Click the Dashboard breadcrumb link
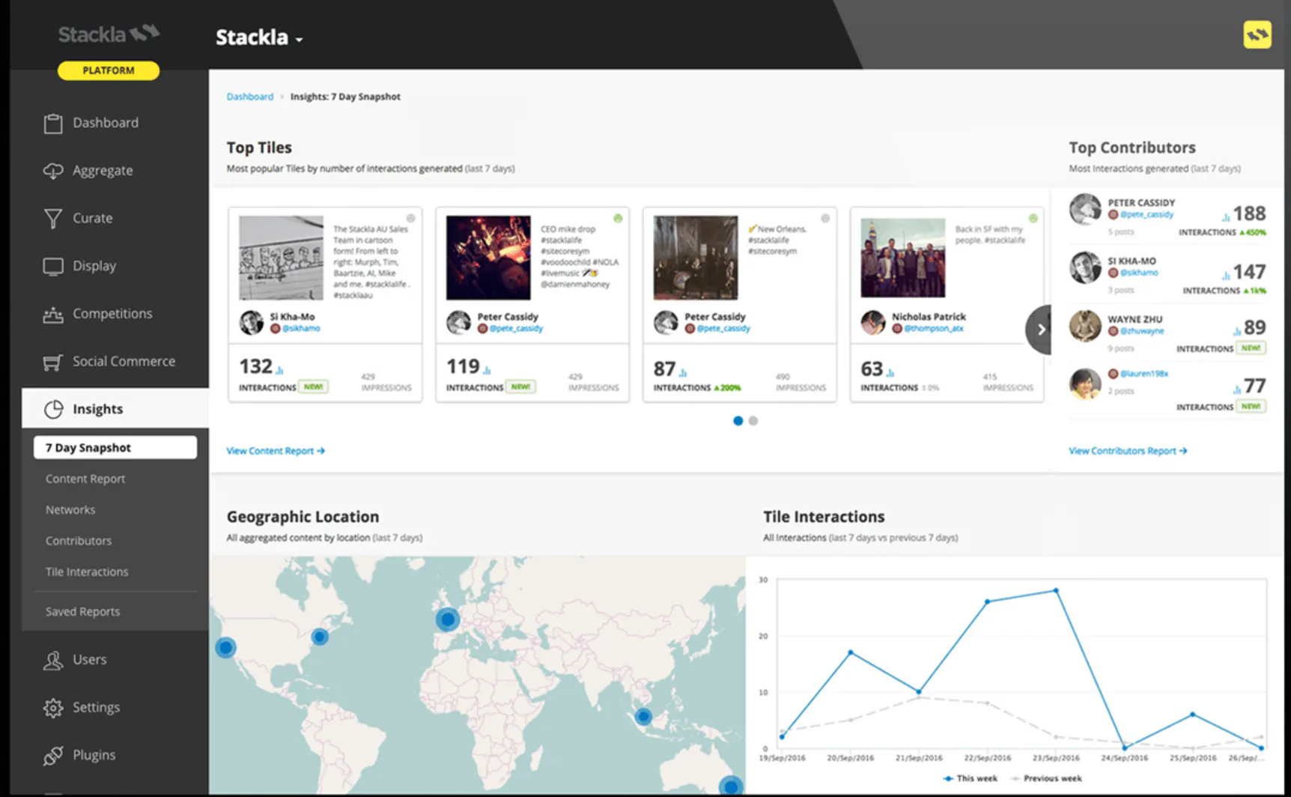 pyautogui.click(x=250, y=97)
